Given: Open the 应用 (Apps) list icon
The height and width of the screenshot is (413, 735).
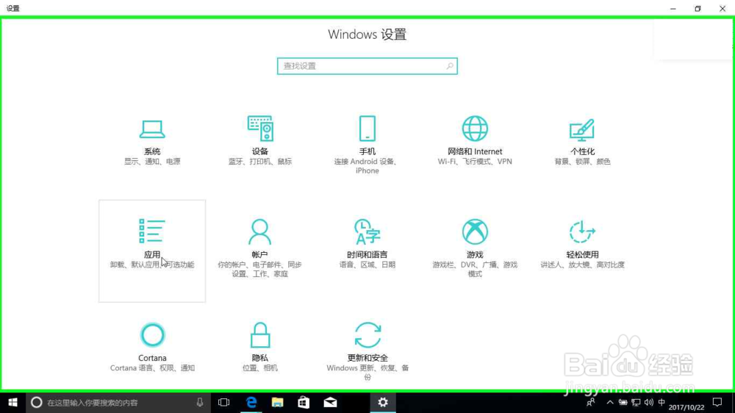Looking at the screenshot, I should (x=152, y=231).
